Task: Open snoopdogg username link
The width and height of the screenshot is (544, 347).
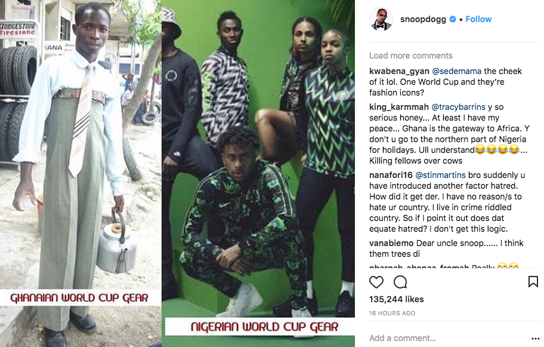Action: point(423,19)
